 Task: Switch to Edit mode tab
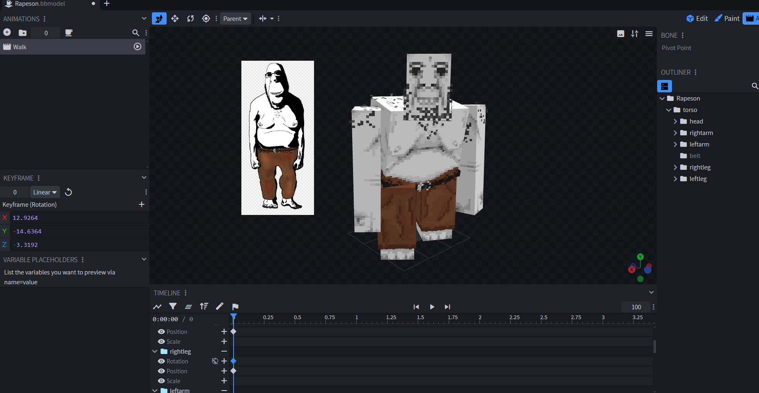point(697,18)
